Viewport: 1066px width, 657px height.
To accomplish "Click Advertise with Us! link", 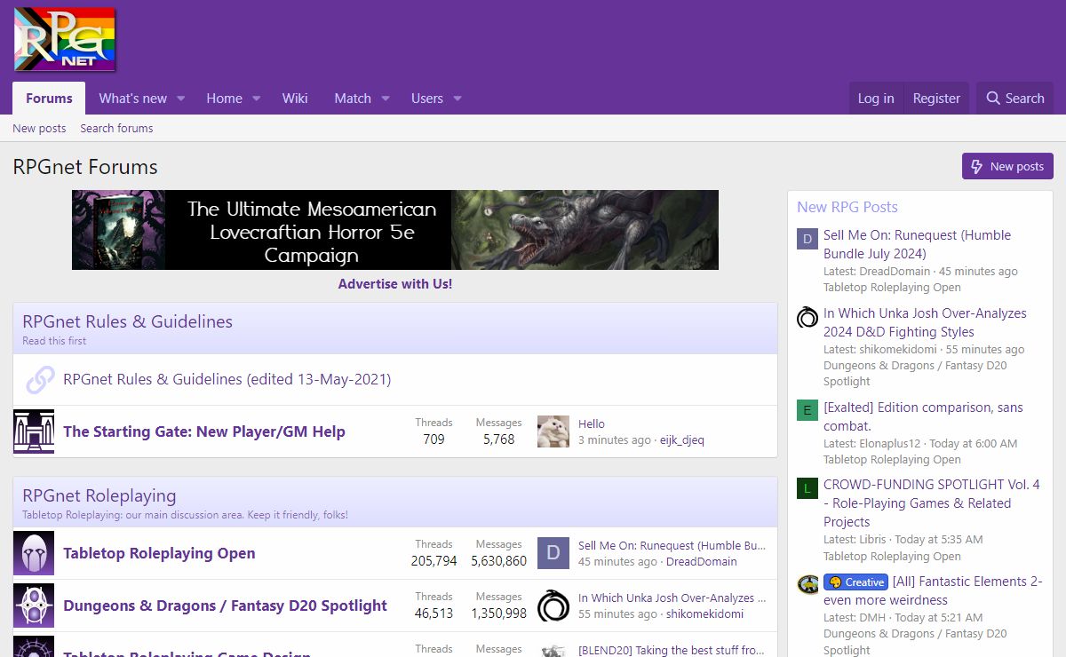I will tap(395, 284).
